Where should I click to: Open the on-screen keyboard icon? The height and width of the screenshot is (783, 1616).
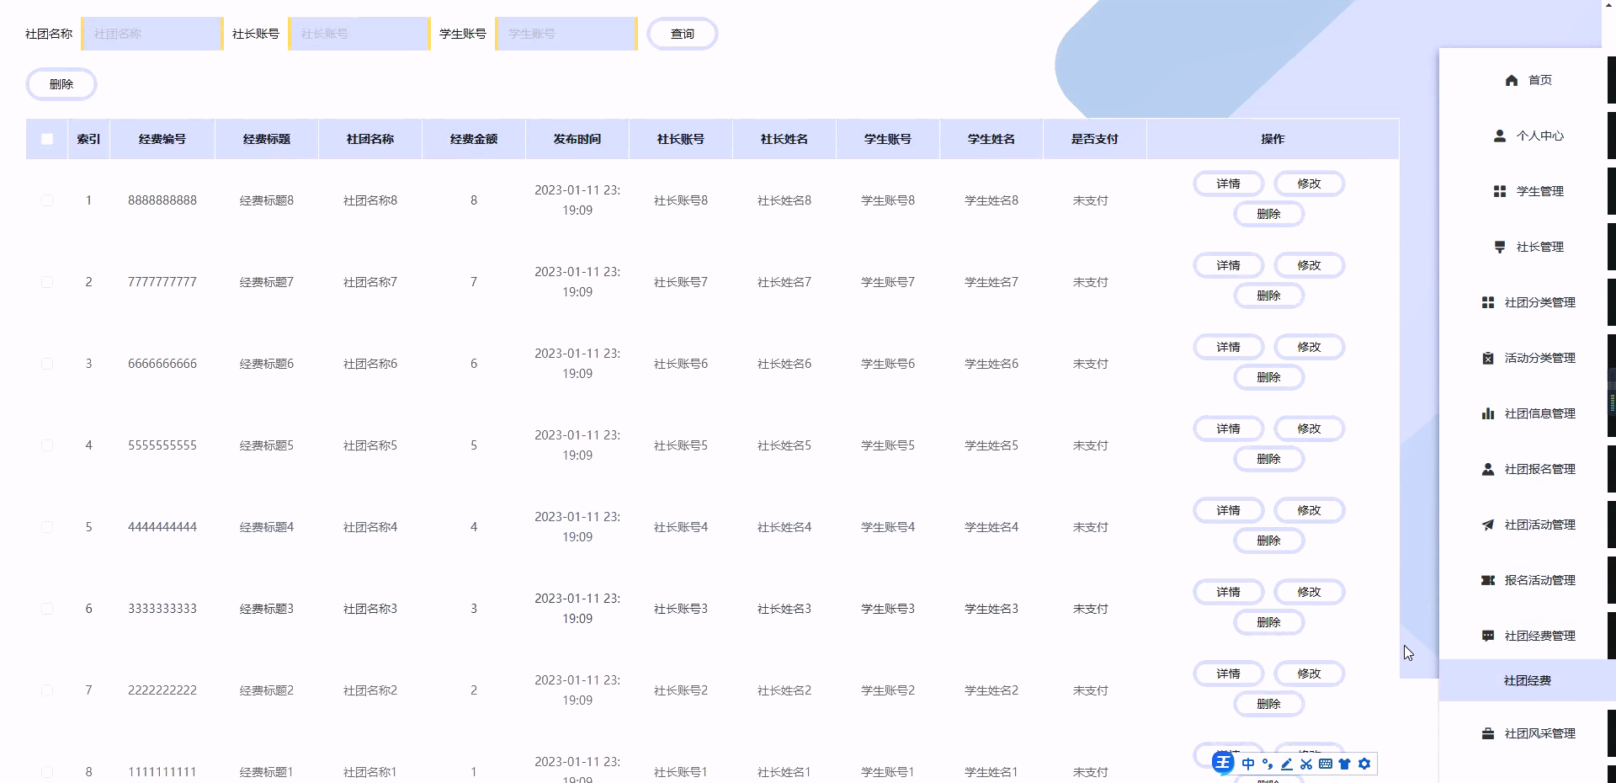pyautogui.click(x=1326, y=764)
